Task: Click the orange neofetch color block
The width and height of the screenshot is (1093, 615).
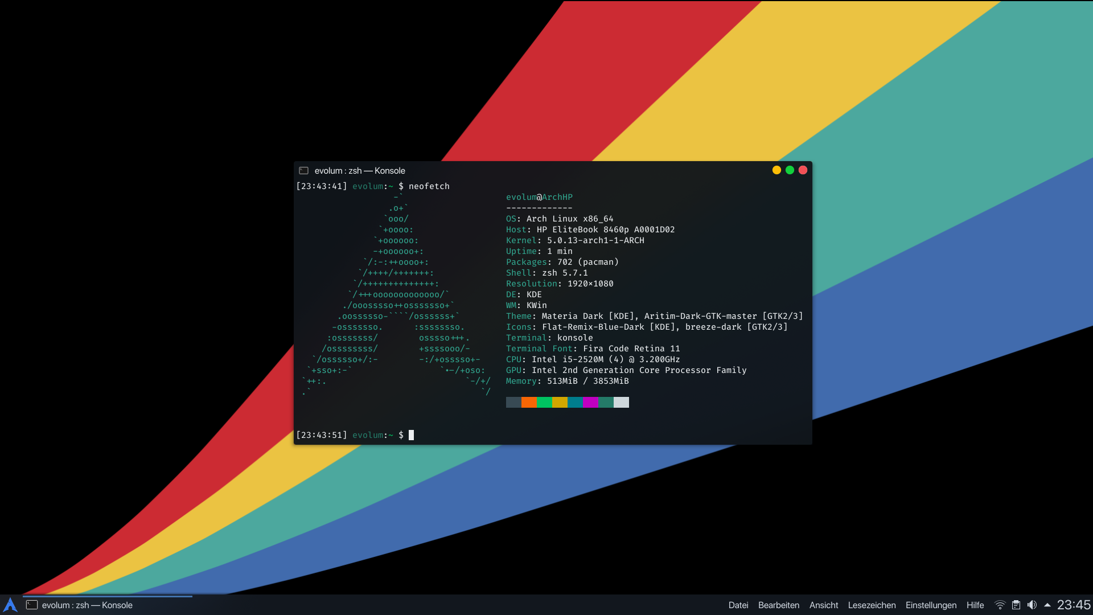Action: [x=529, y=403]
